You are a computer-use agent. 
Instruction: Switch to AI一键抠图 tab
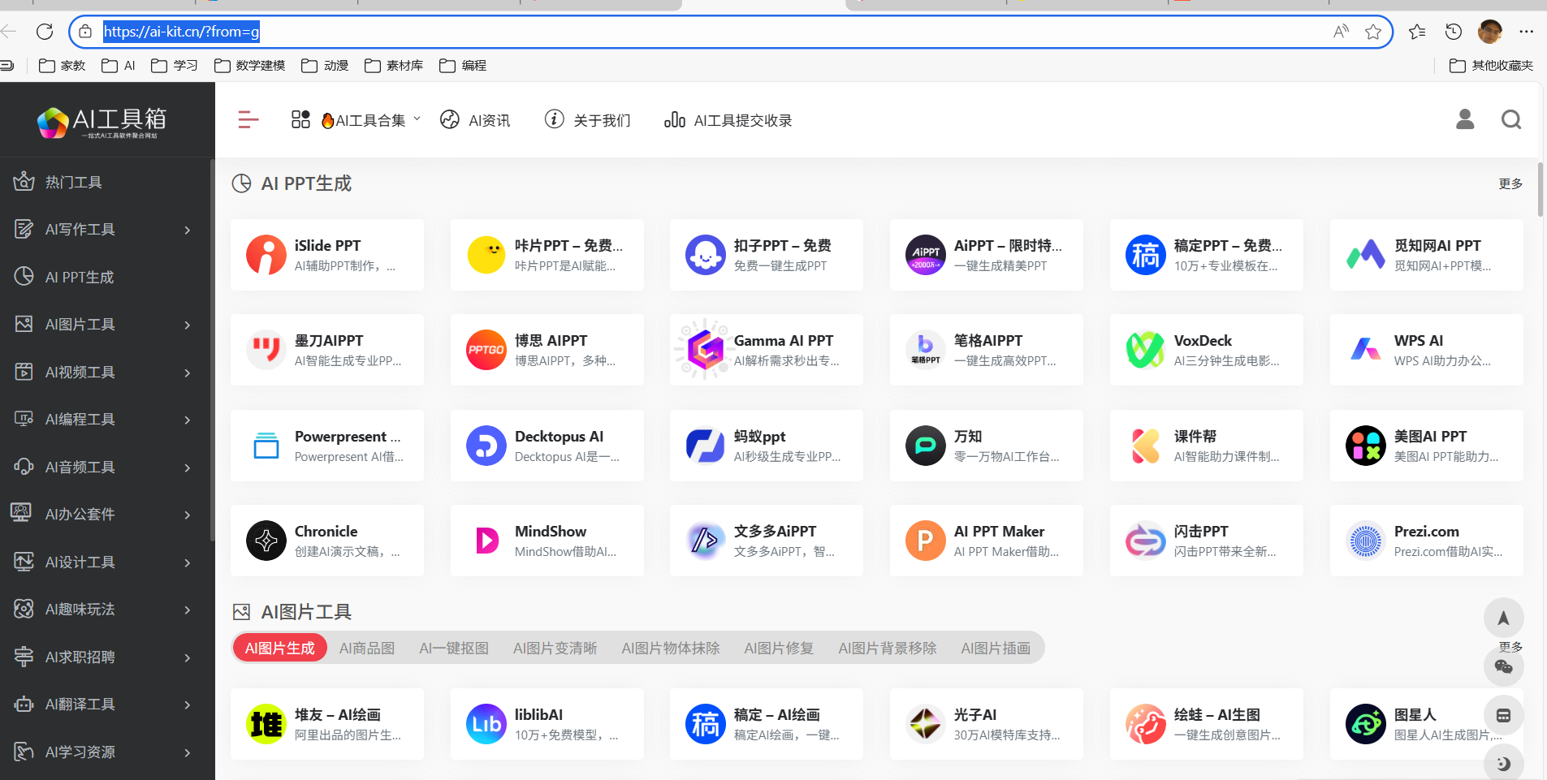point(454,648)
